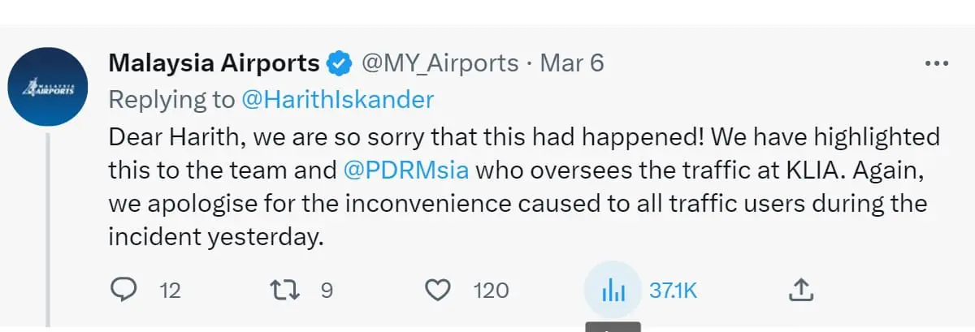Click the grey thread line below avatar
Screen dimensions: 975x332
tap(49, 227)
